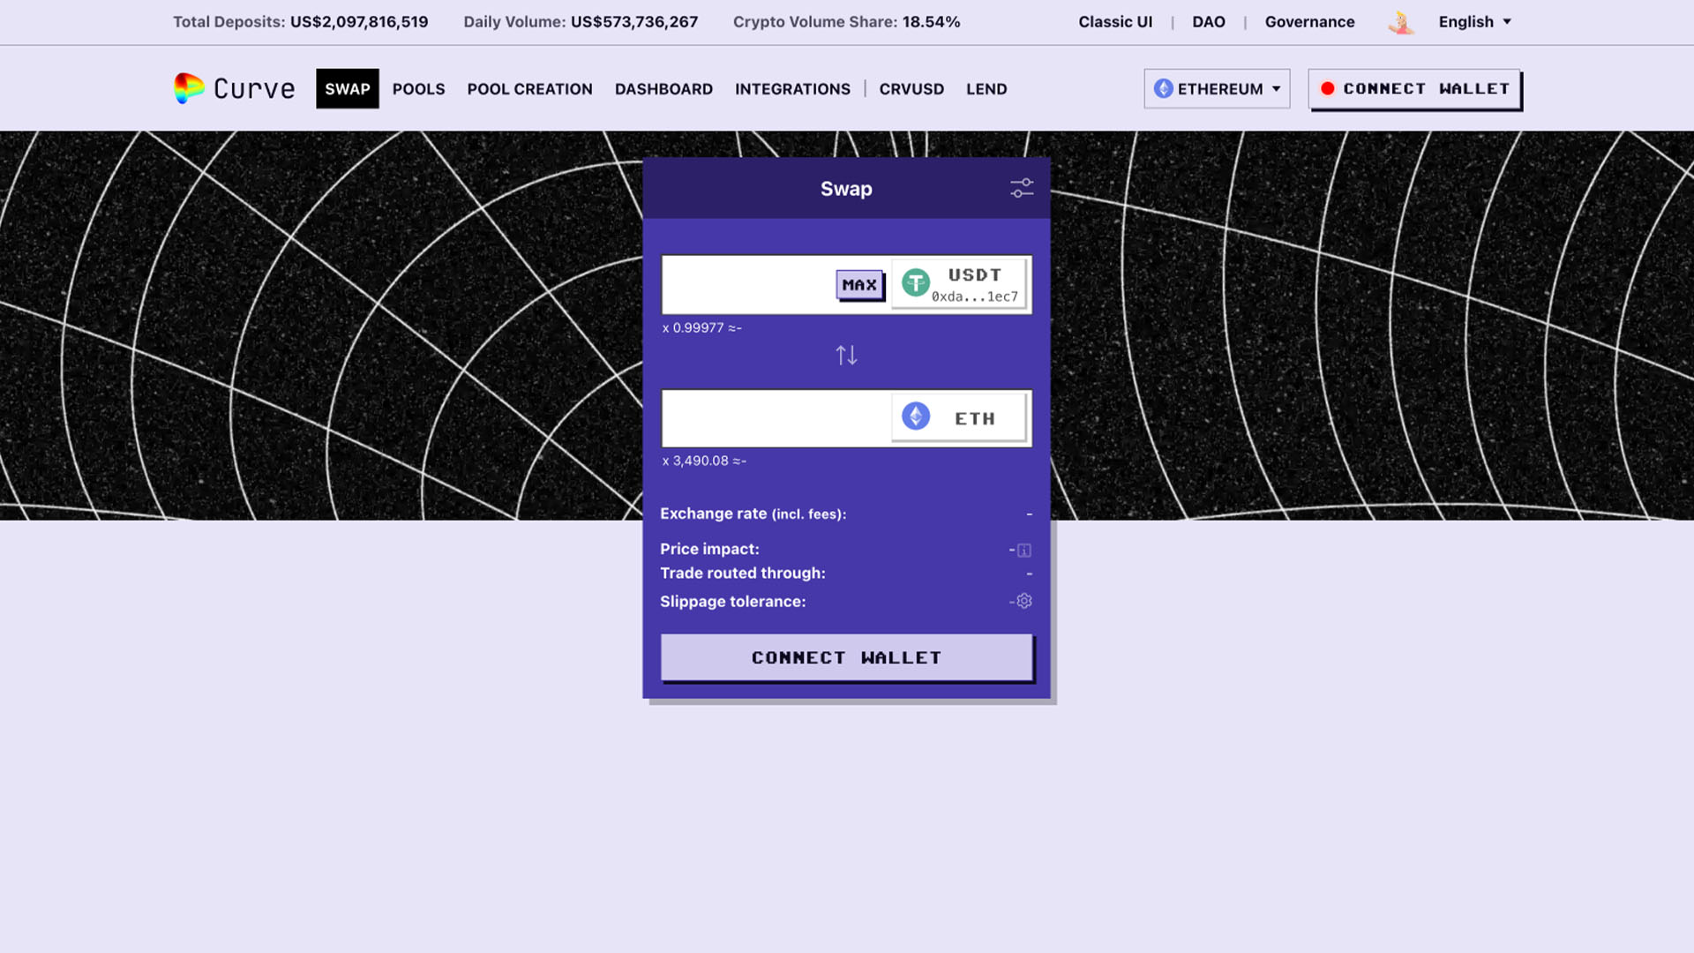Viewport: 1694px width, 953px height.
Task: Open the CRVUSD tab
Action: click(911, 89)
